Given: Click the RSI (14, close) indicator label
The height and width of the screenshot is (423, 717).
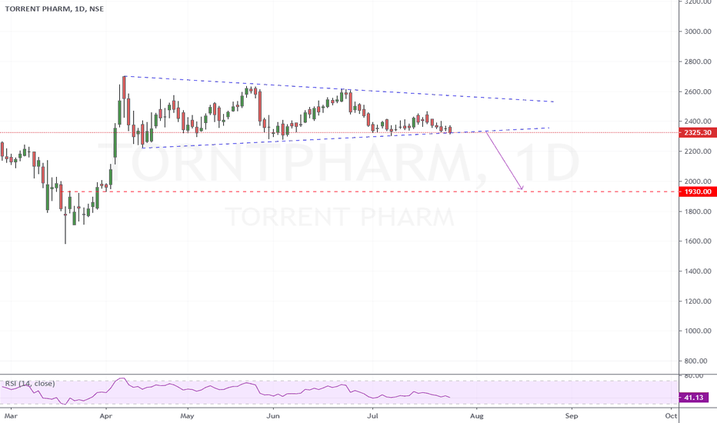Looking at the screenshot, I should [30, 383].
